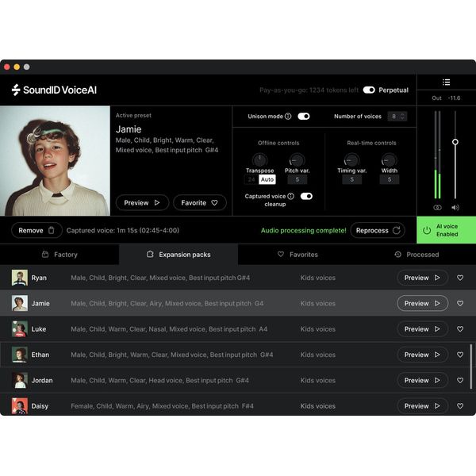The height and width of the screenshot is (476, 476).
Task: Mute output with the speaker icon
Action: pyautogui.click(x=455, y=207)
